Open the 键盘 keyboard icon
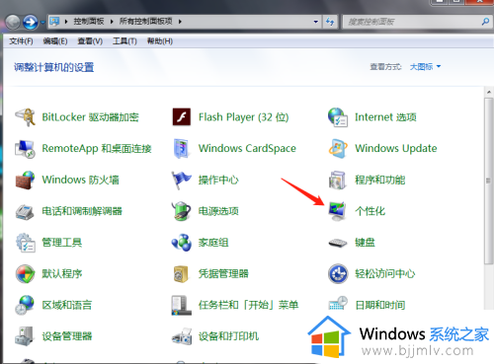Viewport: 494px width, 364px height. click(338, 243)
